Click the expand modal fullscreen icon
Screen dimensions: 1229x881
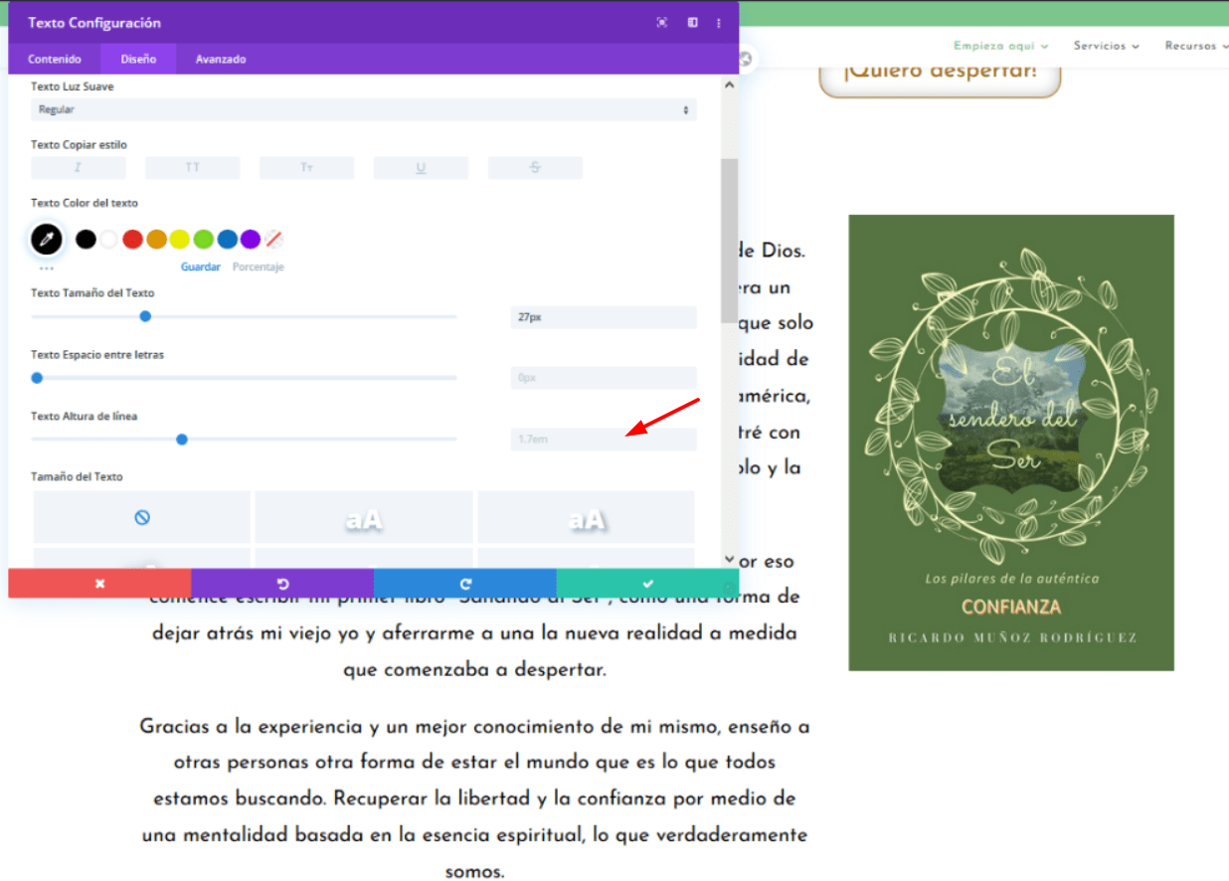click(x=662, y=23)
